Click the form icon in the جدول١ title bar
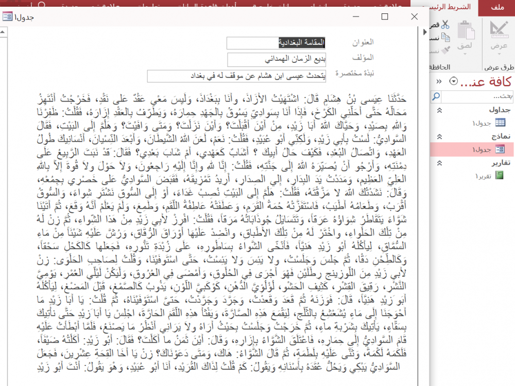The height and width of the screenshot is (386, 515). click(x=7, y=16)
